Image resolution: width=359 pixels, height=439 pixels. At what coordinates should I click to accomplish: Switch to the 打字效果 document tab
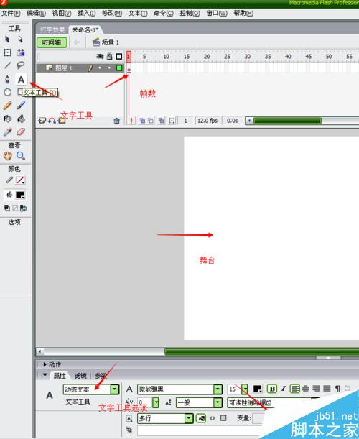(52, 29)
